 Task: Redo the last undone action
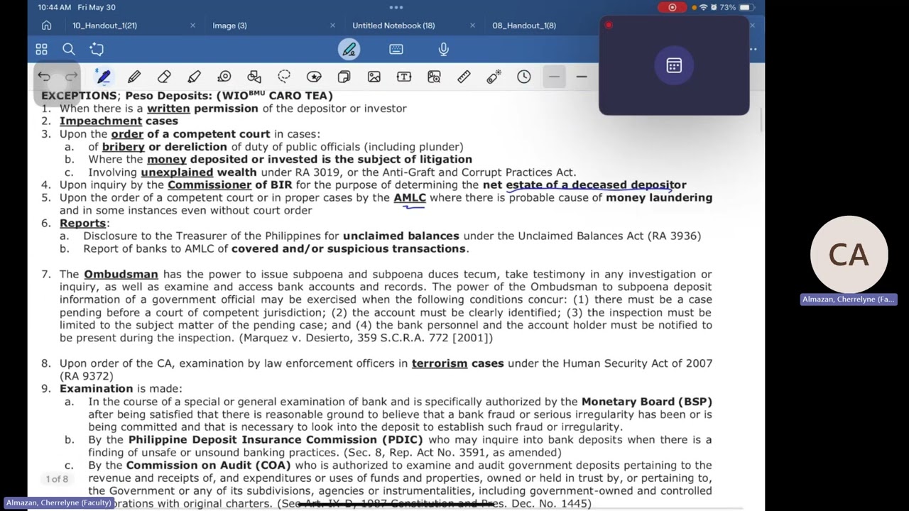coord(71,77)
